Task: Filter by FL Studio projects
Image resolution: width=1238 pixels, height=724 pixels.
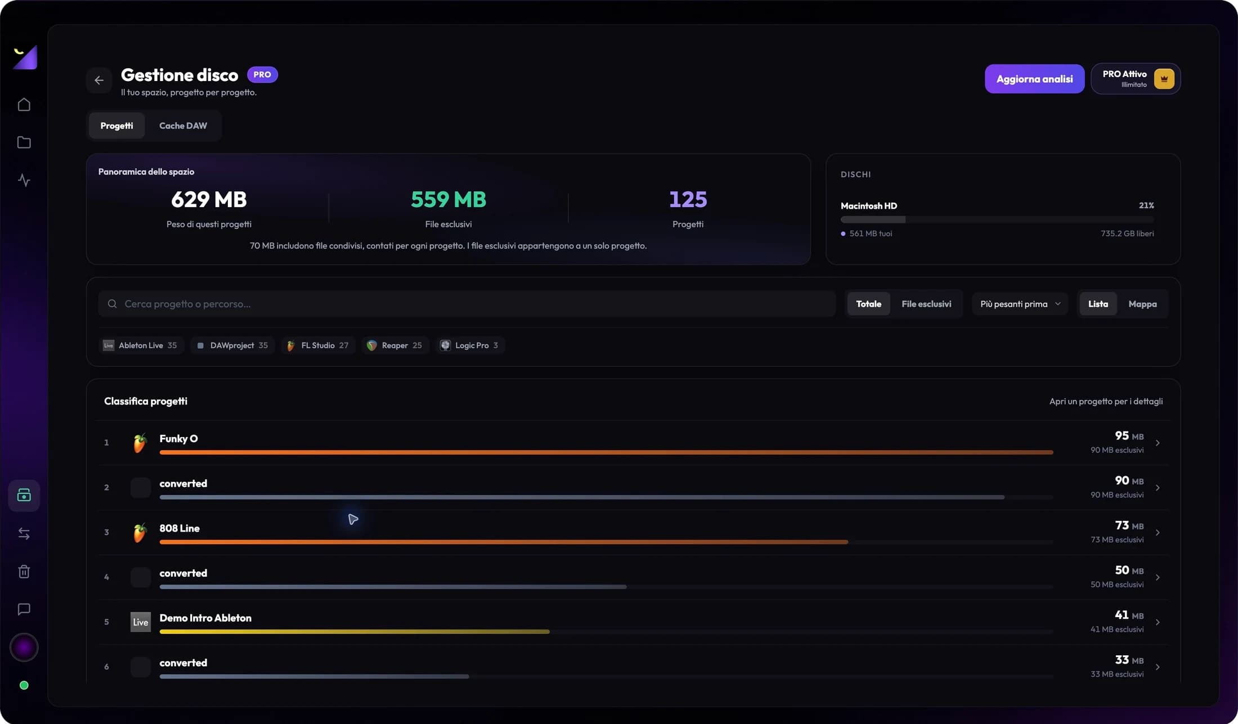Action: pos(319,345)
